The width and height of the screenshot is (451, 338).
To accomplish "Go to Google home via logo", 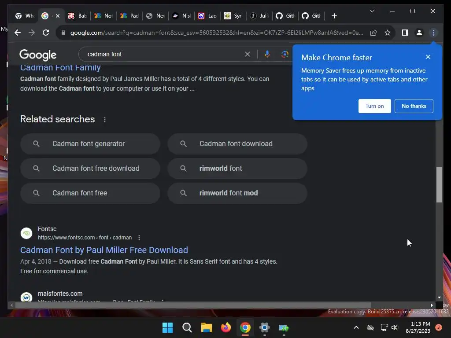I will click(38, 55).
